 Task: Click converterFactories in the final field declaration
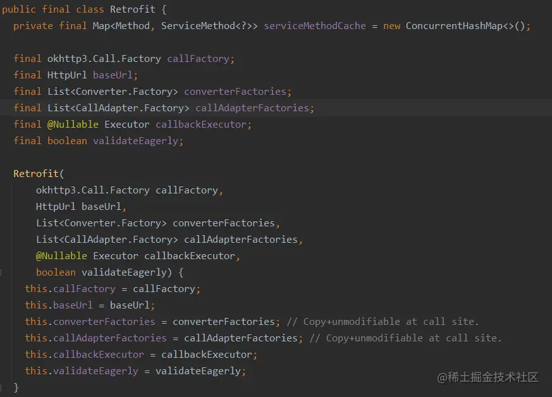[x=235, y=92]
